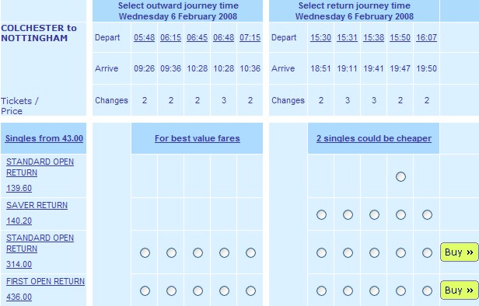The width and height of the screenshot is (479, 306).
Task: Buy the First Open Return ticket
Action: [x=459, y=290]
